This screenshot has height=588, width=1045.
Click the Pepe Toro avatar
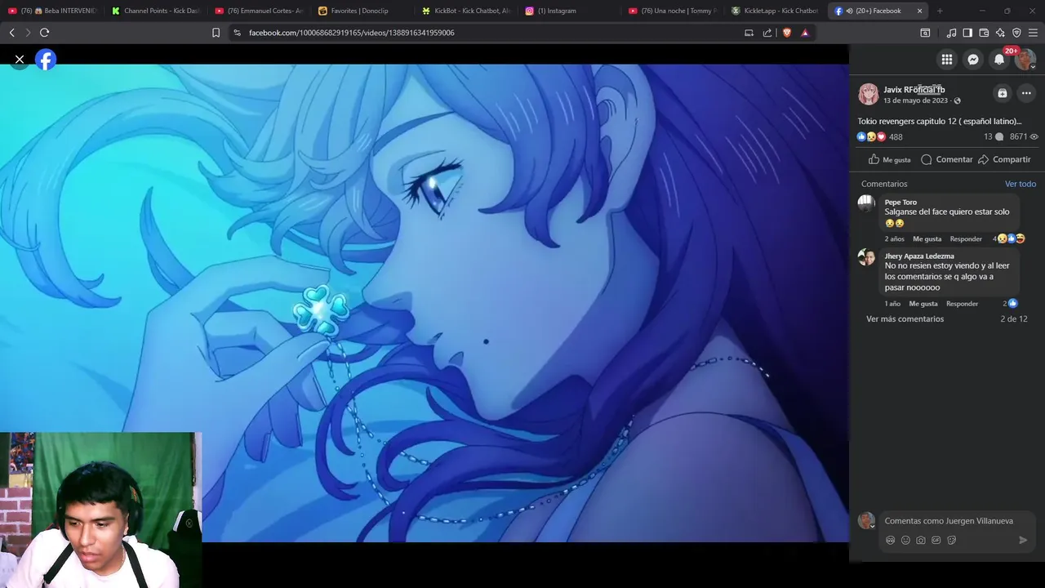866,203
